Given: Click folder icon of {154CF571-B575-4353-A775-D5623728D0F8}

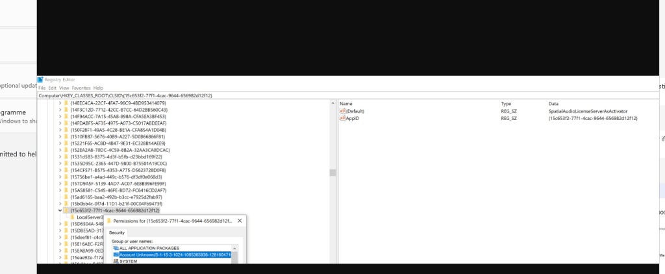Looking at the screenshot, I should pyautogui.click(x=66, y=170).
